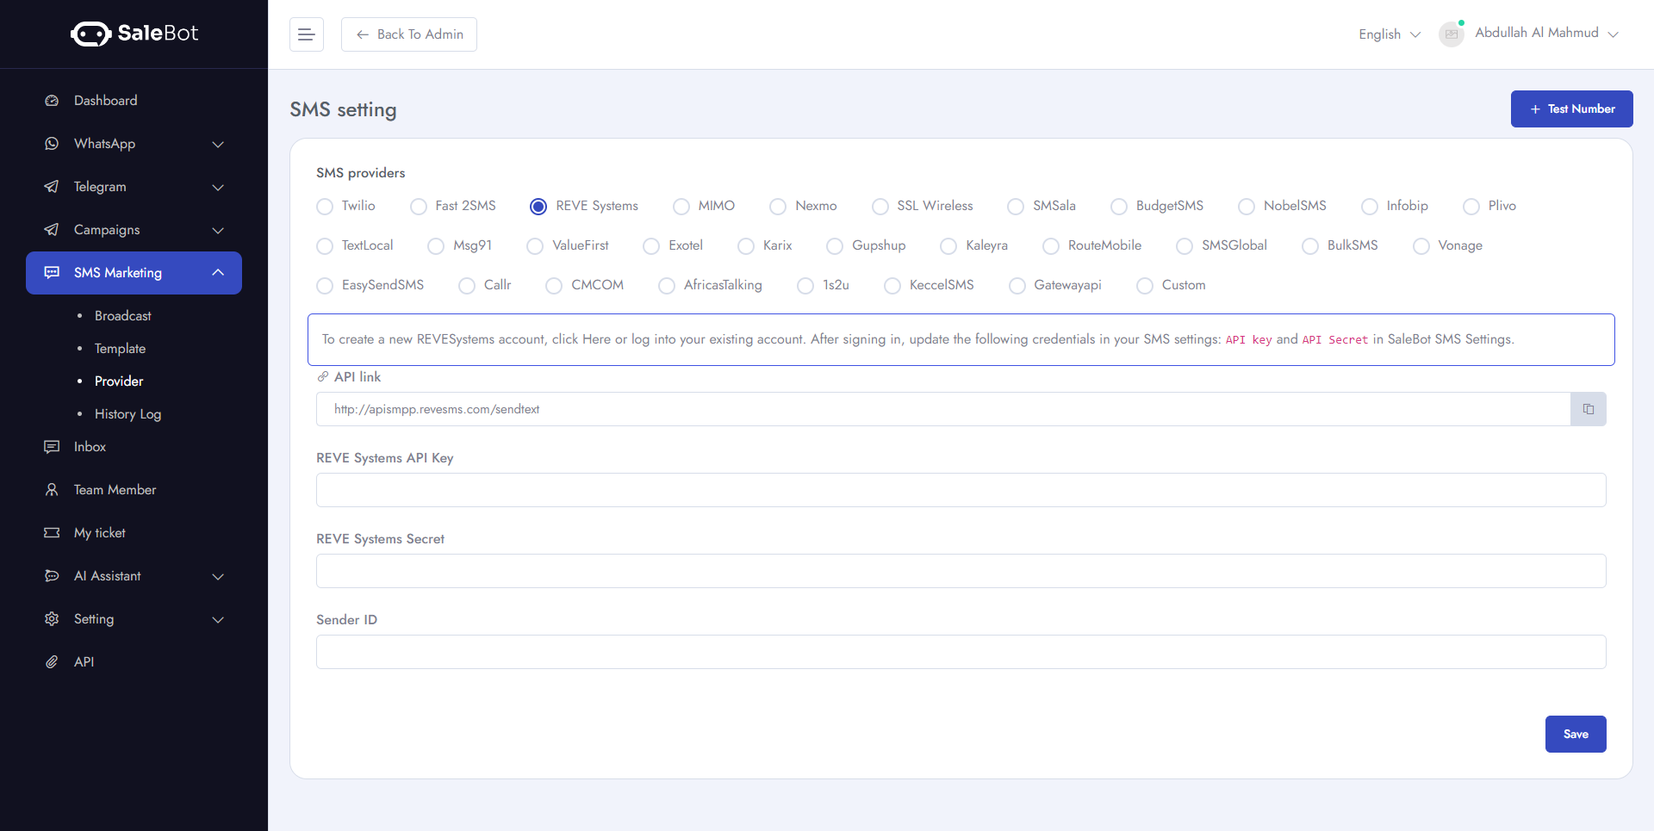
Task: Click the Inbox message icon
Action: pyautogui.click(x=52, y=447)
